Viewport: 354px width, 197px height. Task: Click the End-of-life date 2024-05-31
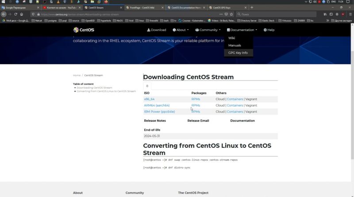(152, 136)
